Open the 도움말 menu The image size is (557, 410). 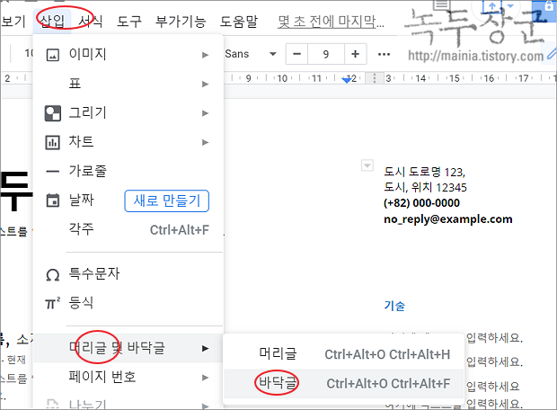pyautogui.click(x=239, y=22)
